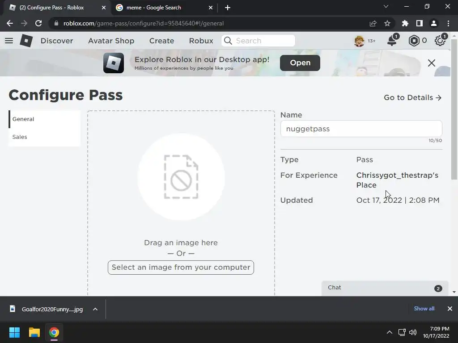The width and height of the screenshot is (458, 343).
Task: Click the Chrome taskbar icon
Action: pyautogui.click(x=54, y=332)
